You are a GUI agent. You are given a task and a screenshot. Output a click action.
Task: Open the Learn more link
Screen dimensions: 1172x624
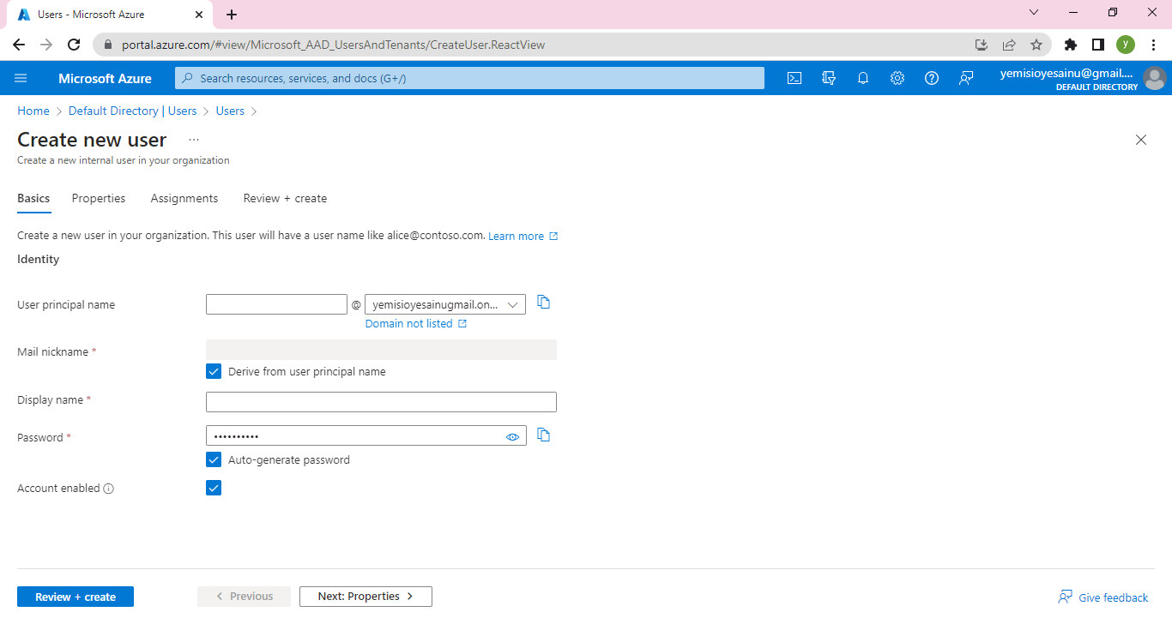(x=523, y=236)
